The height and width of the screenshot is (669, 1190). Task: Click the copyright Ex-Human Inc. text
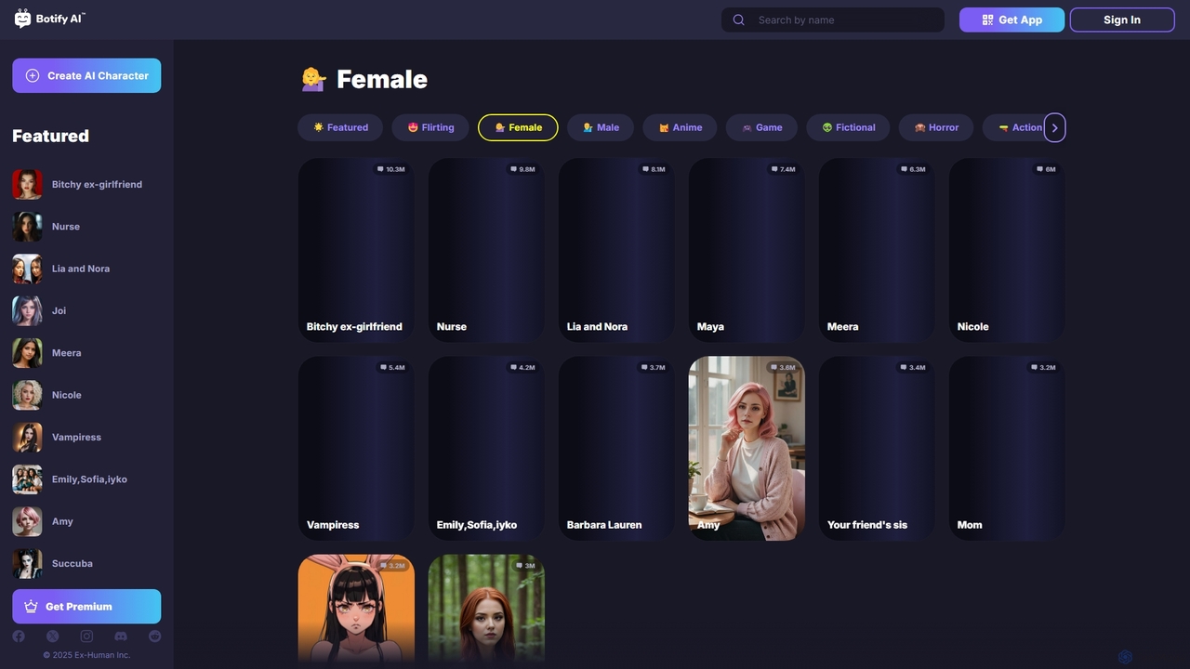click(86, 655)
